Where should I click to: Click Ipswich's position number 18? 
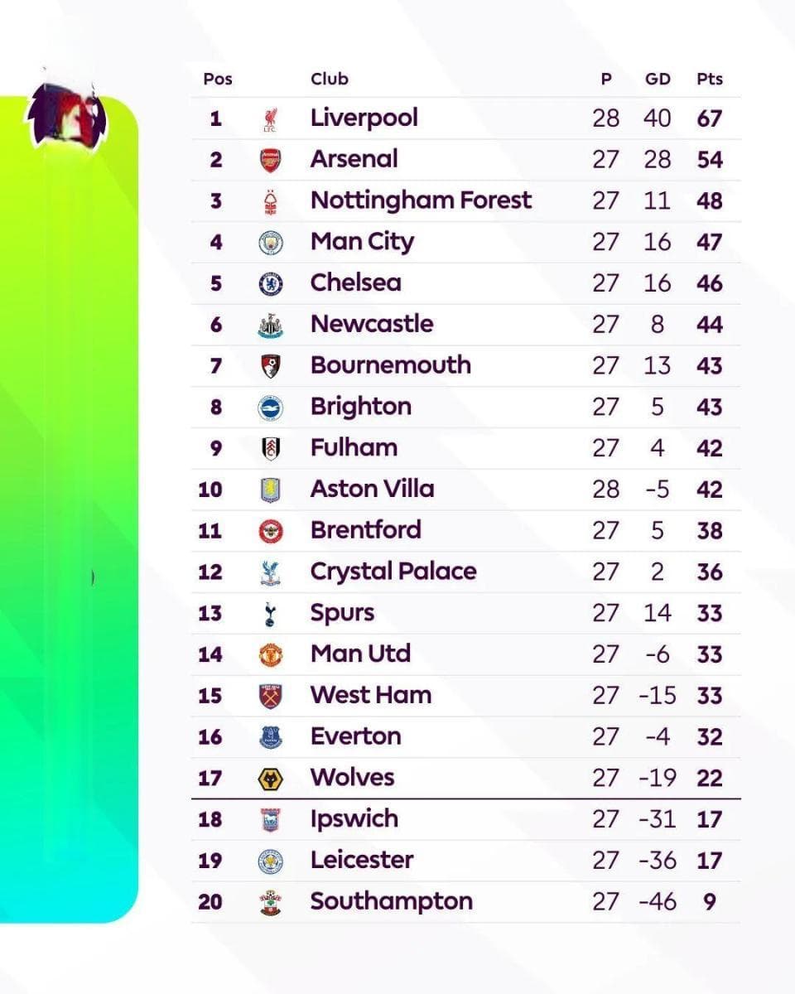coord(210,820)
